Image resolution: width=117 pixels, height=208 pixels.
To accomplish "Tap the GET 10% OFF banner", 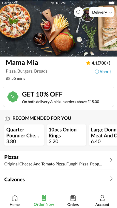I will pos(59,97).
